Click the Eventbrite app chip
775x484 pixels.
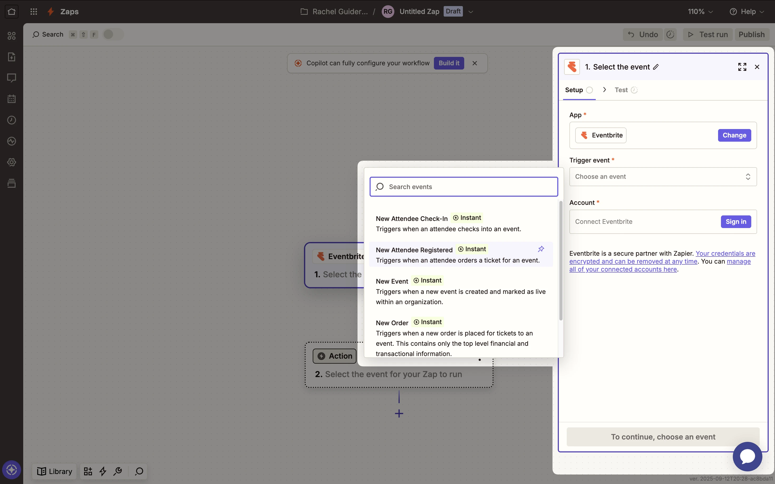(600, 135)
